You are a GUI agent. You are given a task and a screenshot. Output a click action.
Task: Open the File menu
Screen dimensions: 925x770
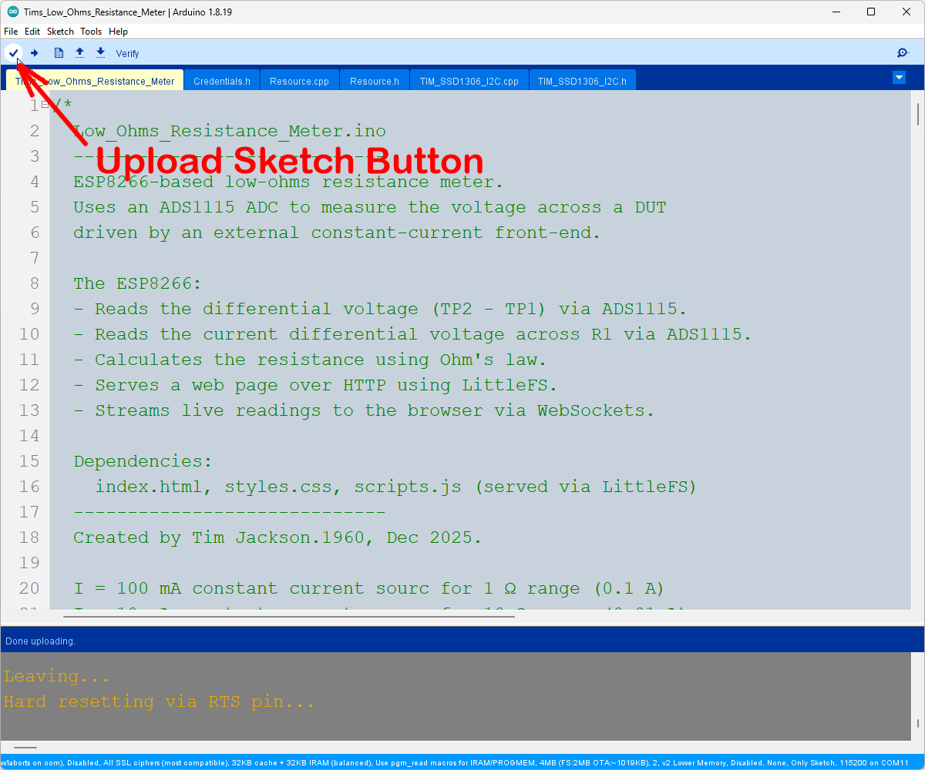[11, 32]
